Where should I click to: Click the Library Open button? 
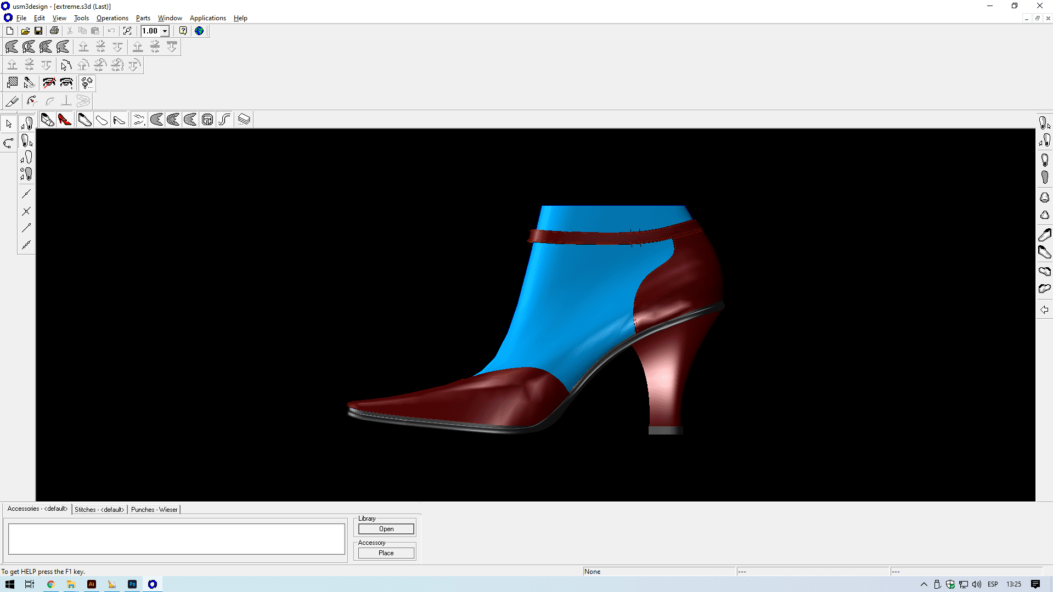(x=386, y=529)
